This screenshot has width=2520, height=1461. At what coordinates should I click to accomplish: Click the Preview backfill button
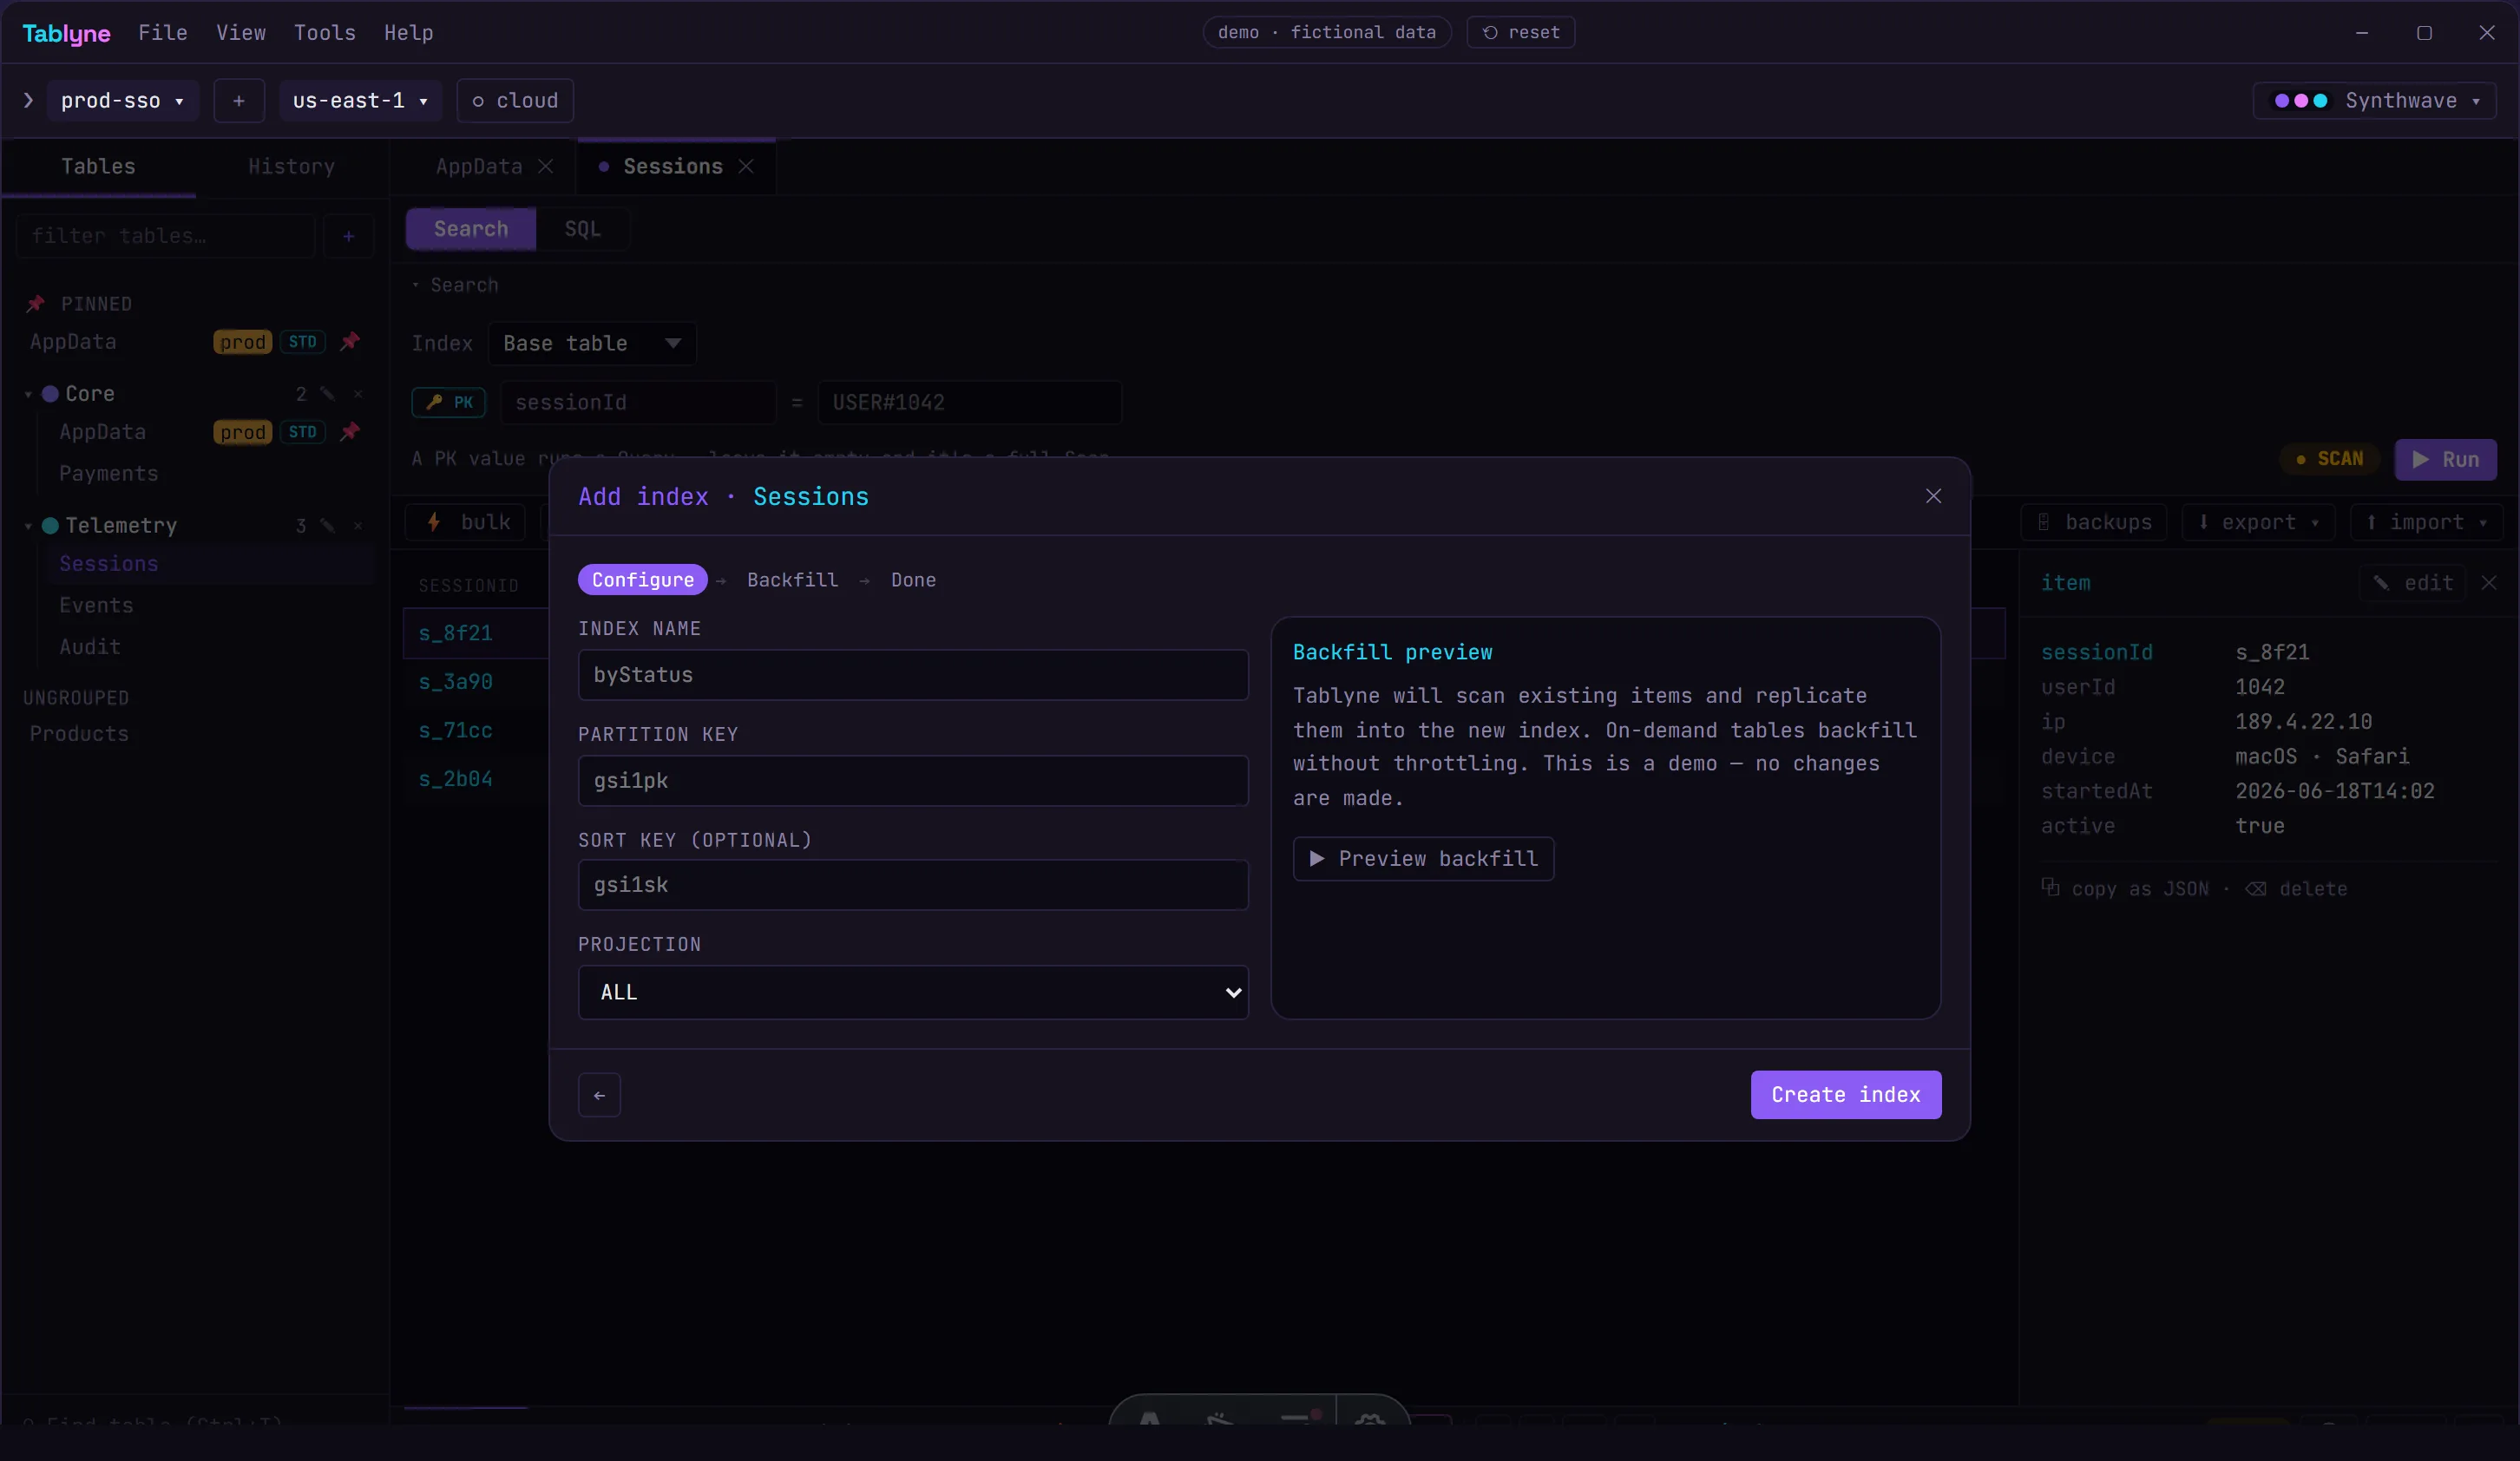click(x=1423, y=859)
